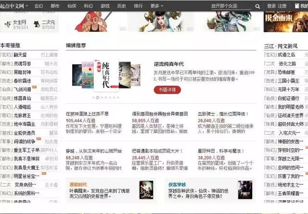Click the search magnifier icon
Image resolution: width=308 pixels, height=214 pixels.
click(x=257, y=6)
